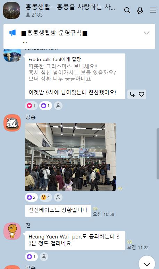
Task: Toggle thumbs-up reaction under the photo
Action: click(31, 197)
